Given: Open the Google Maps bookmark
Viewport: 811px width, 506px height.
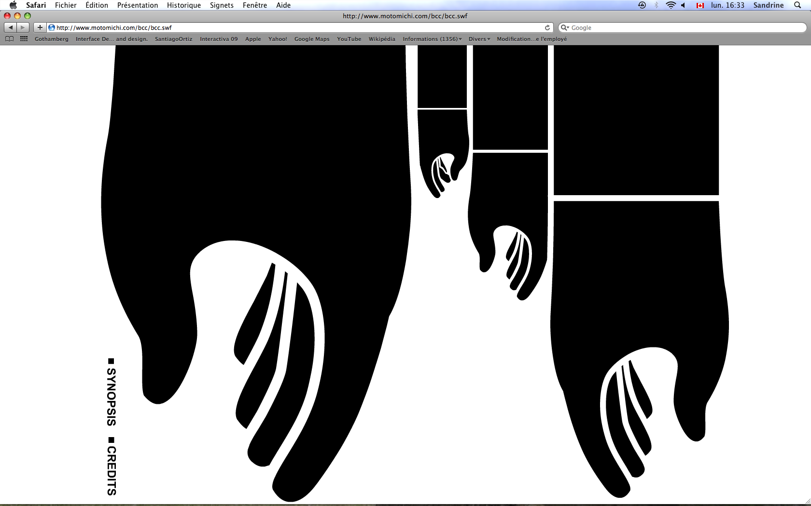Looking at the screenshot, I should pos(312,39).
